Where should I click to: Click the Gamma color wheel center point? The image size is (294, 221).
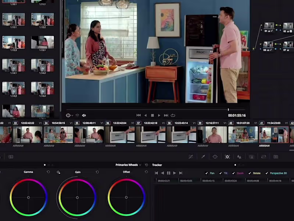[x=28, y=197]
